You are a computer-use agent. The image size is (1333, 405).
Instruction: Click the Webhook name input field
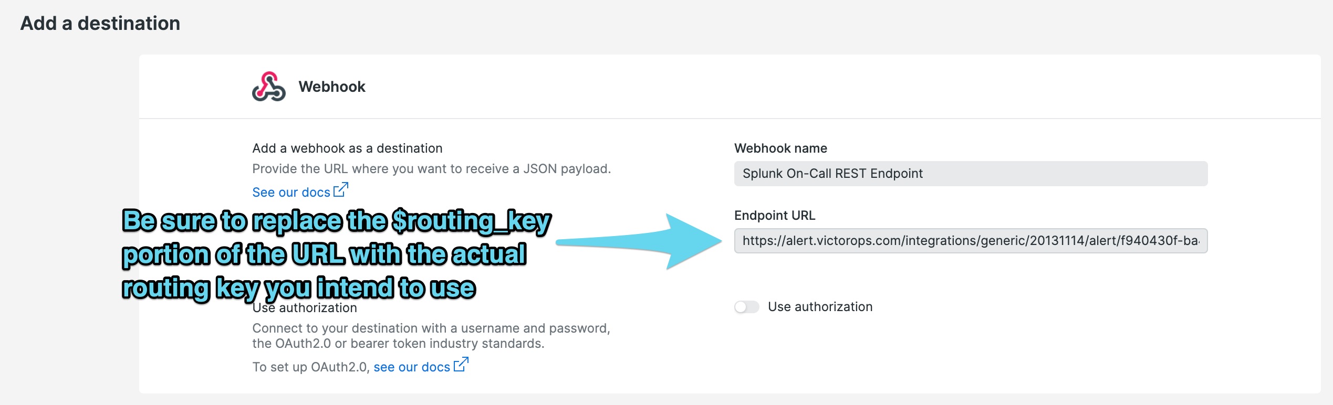point(972,173)
